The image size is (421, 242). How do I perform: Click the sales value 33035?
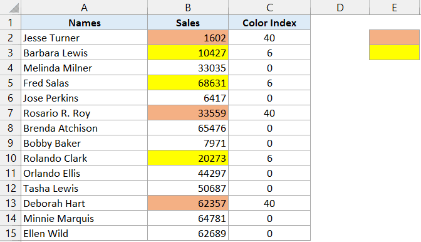click(x=188, y=68)
